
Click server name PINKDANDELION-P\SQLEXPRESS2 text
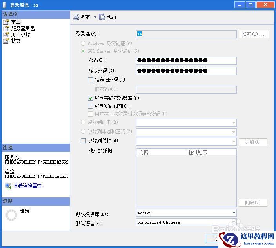pyautogui.click(x=36, y=162)
